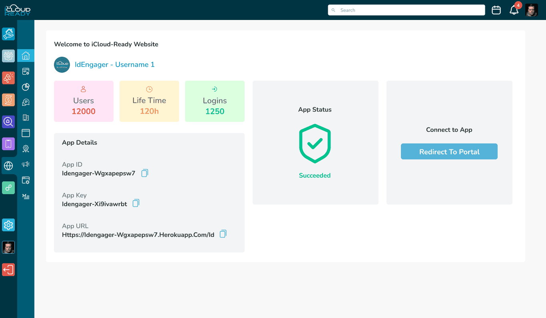
Task: Open the calendar icon in top bar
Action: click(x=496, y=10)
